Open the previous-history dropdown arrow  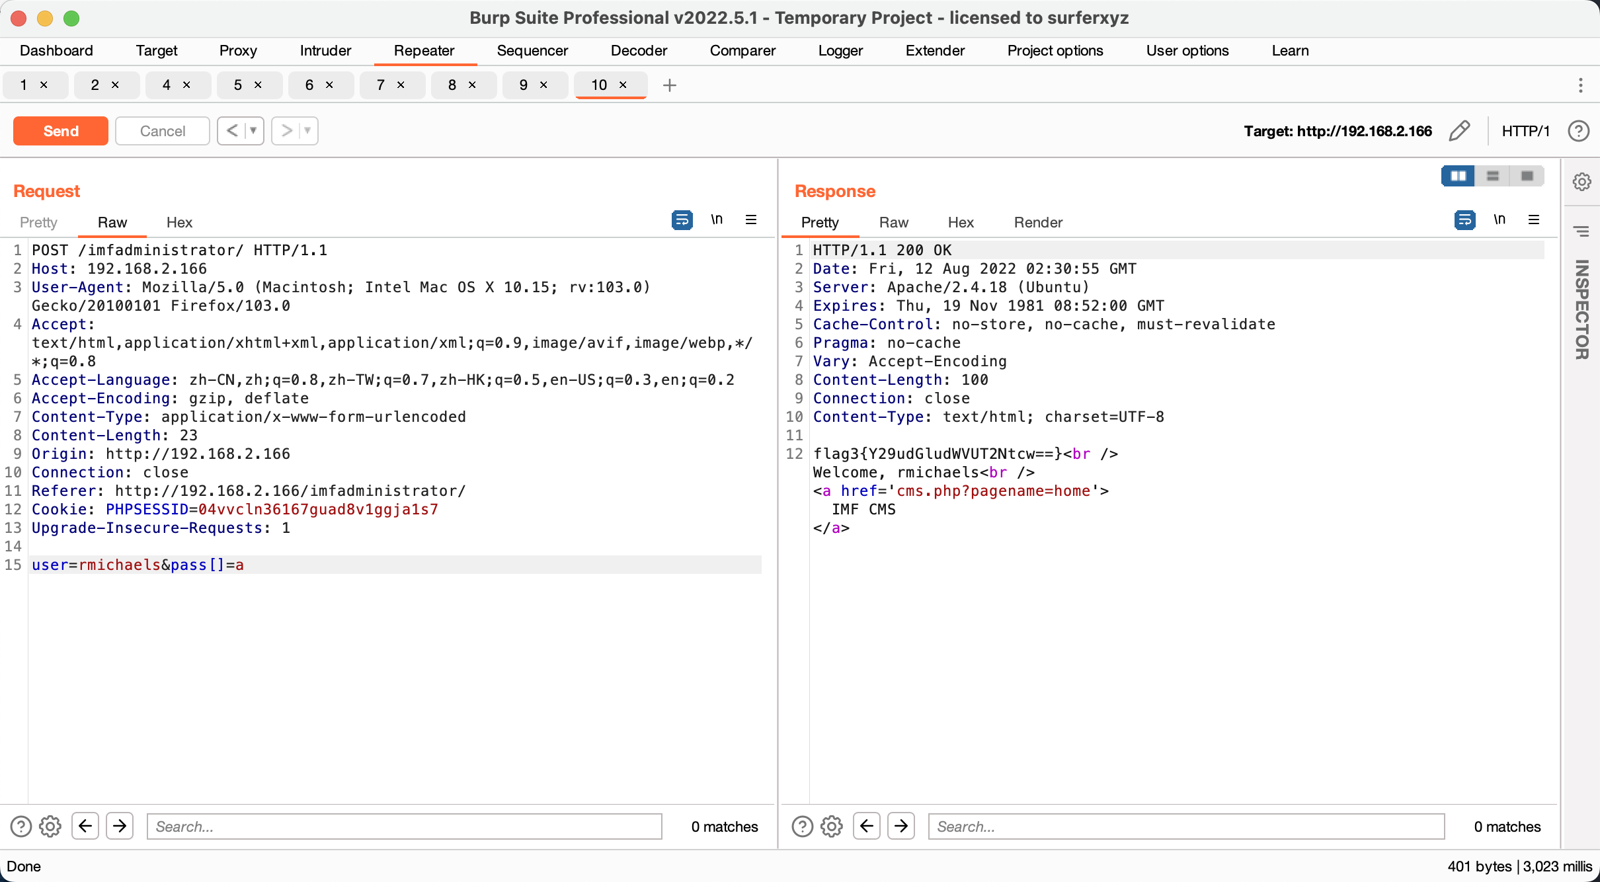click(x=253, y=131)
